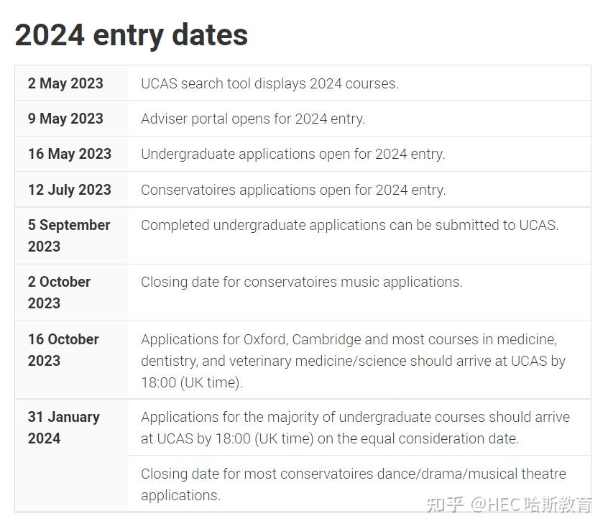Click the UCAS search tool displays row text

click(x=270, y=83)
